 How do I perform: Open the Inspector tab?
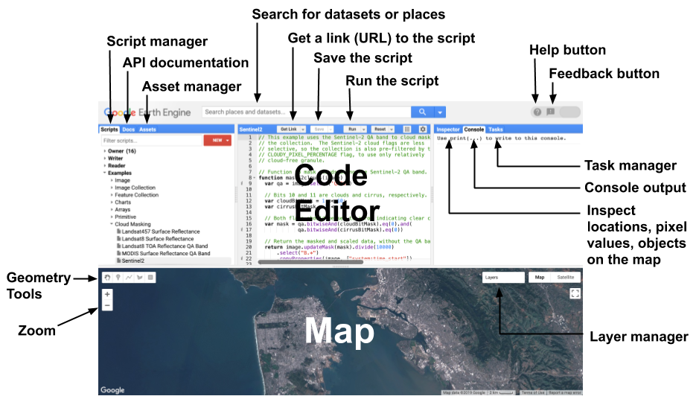click(448, 130)
